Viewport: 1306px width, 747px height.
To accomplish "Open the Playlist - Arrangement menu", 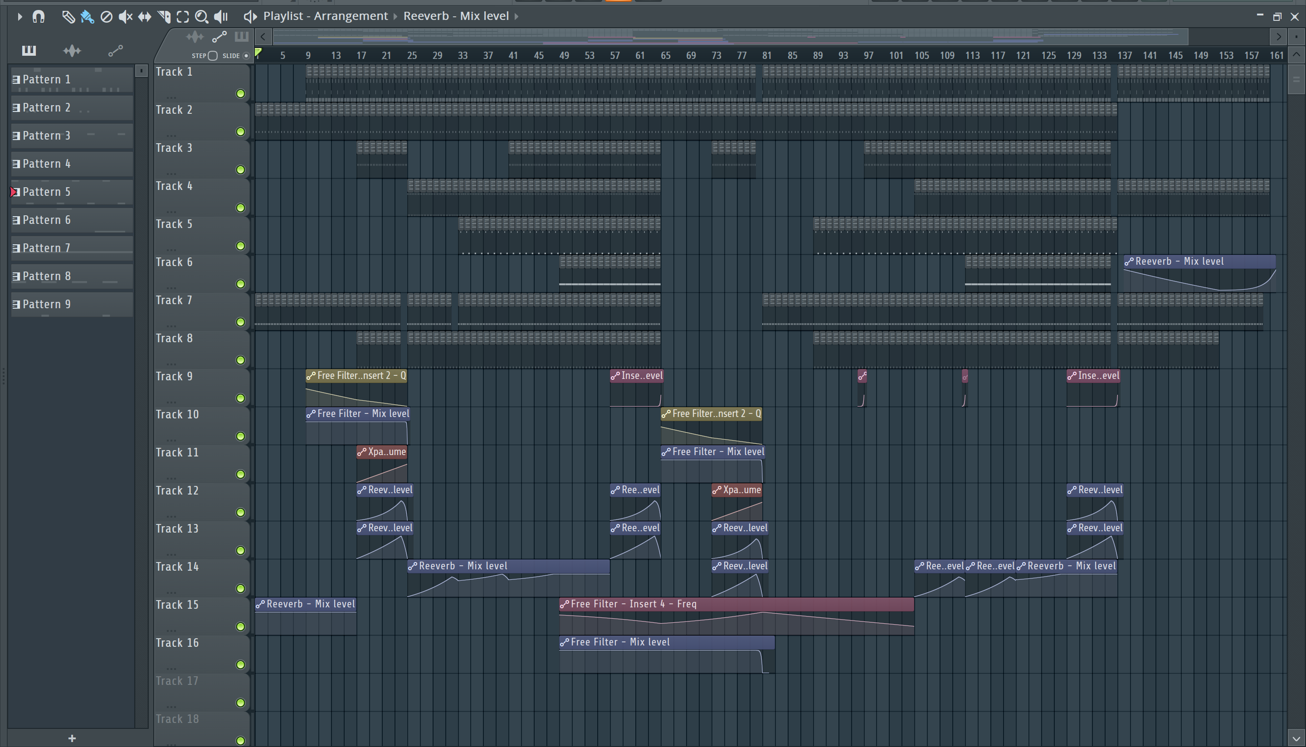I will pos(325,16).
